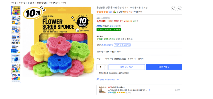
Task: Open the share icon button
Action: coord(179,9)
